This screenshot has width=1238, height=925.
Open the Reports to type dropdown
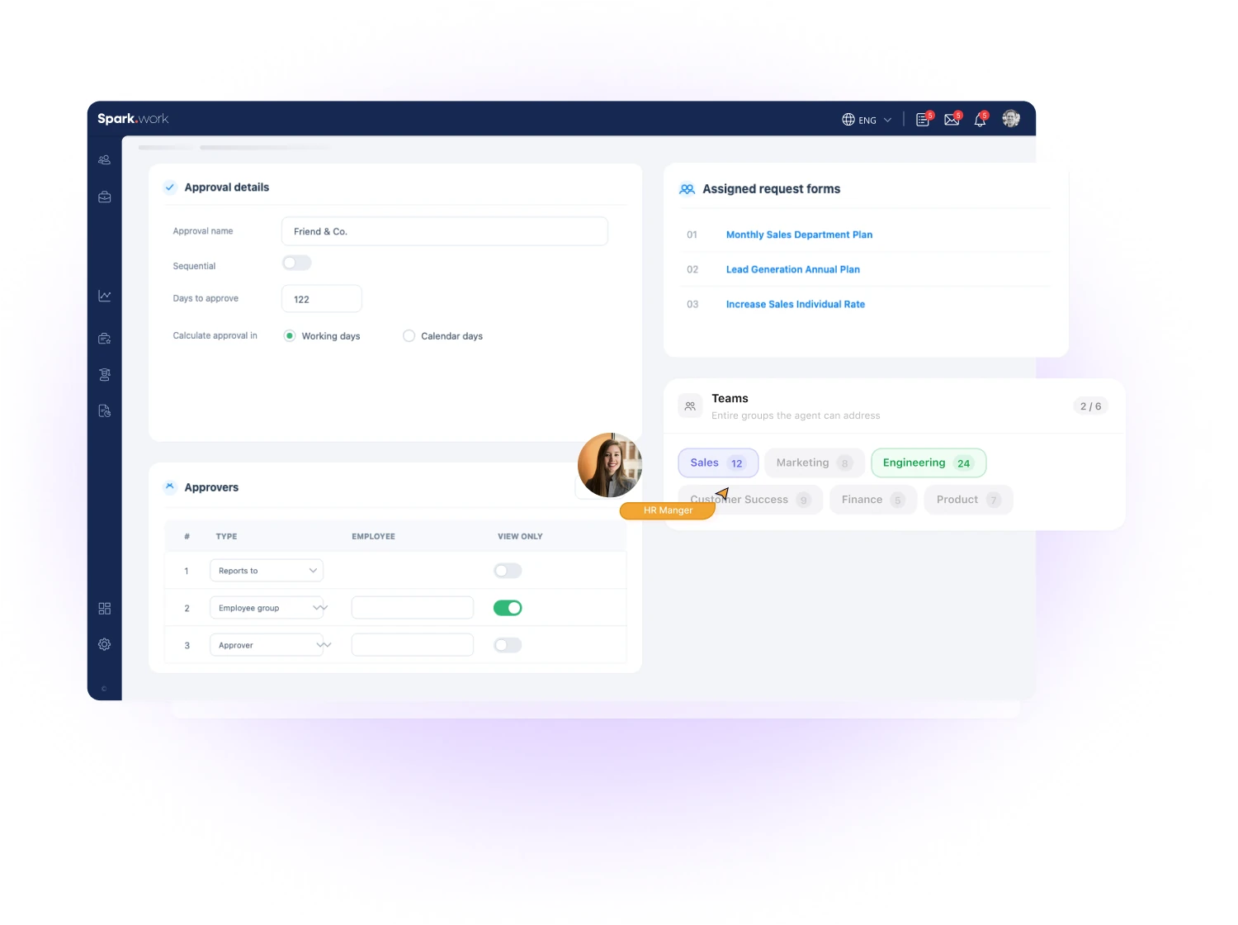tap(267, 571)
